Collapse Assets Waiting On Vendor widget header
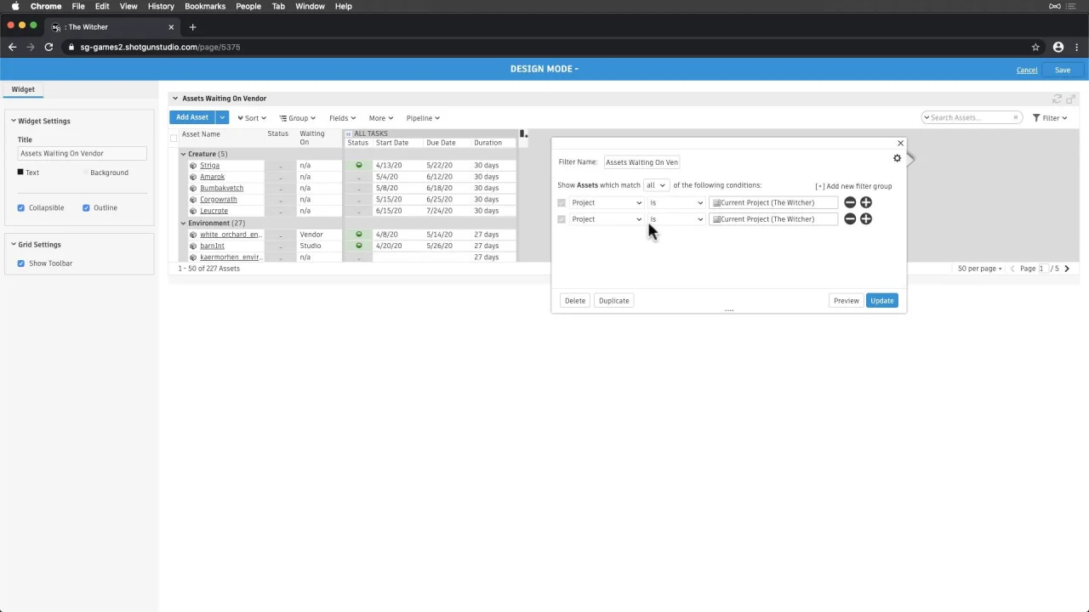This screenshot has height=612, width=1089. (175, 99)
